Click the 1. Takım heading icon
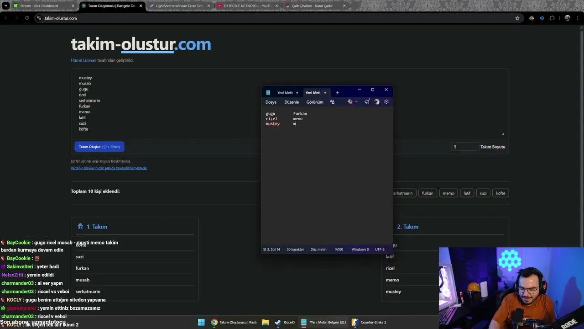 coord(80,227)
